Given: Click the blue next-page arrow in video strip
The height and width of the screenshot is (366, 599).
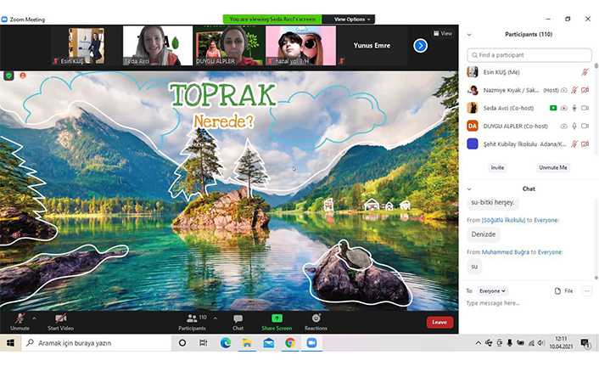Looking at the screenshot, I should pyautogui.click(x=420, y=46).
